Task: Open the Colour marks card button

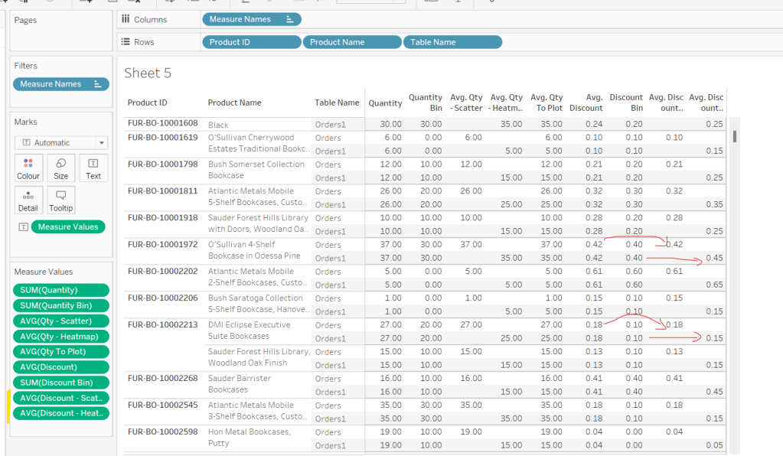Action: 28,168
